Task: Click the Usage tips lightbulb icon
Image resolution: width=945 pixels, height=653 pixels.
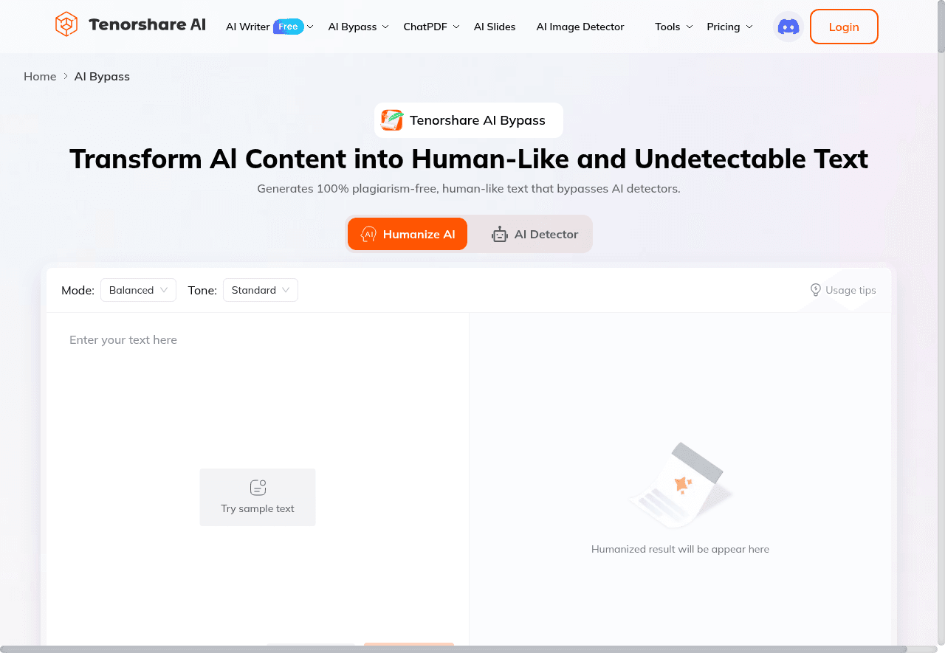Action: 816,290
